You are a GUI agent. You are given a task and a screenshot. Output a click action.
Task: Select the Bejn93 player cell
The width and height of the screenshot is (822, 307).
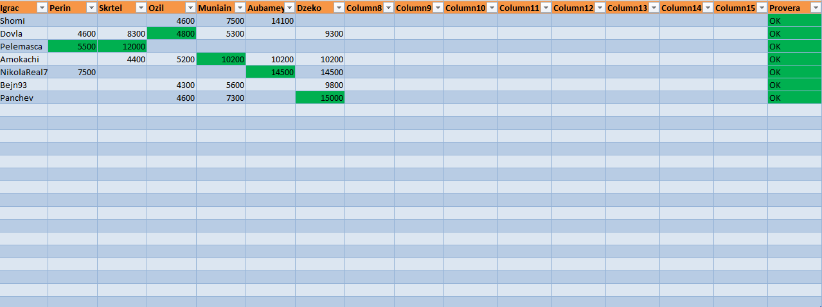(x=24, y=85)
